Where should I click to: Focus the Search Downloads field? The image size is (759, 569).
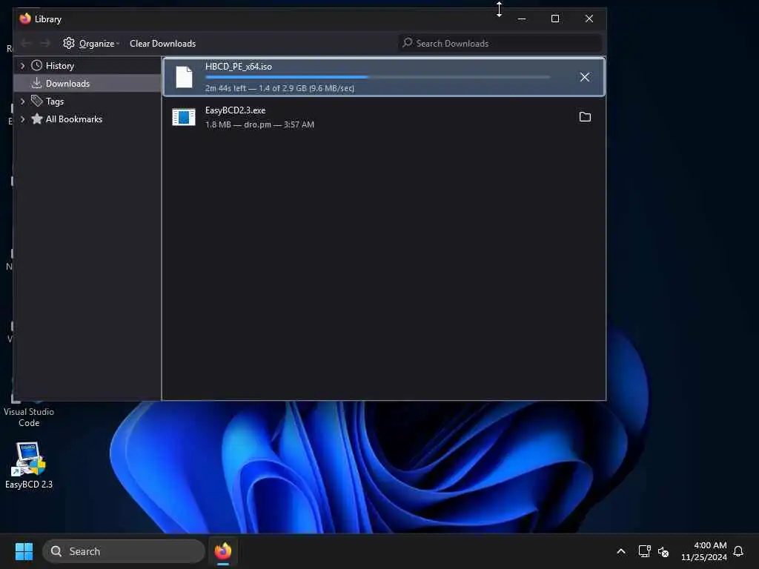500,44
